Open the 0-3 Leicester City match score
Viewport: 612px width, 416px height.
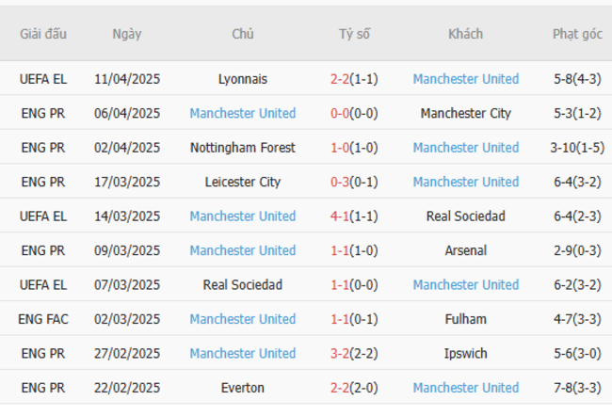coord(340,182)
